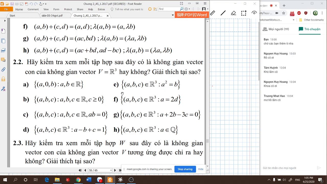The width and height of the screenshot is (327, 184).
Task: Hide the screen sharing notice
Action: coord(201,169)
